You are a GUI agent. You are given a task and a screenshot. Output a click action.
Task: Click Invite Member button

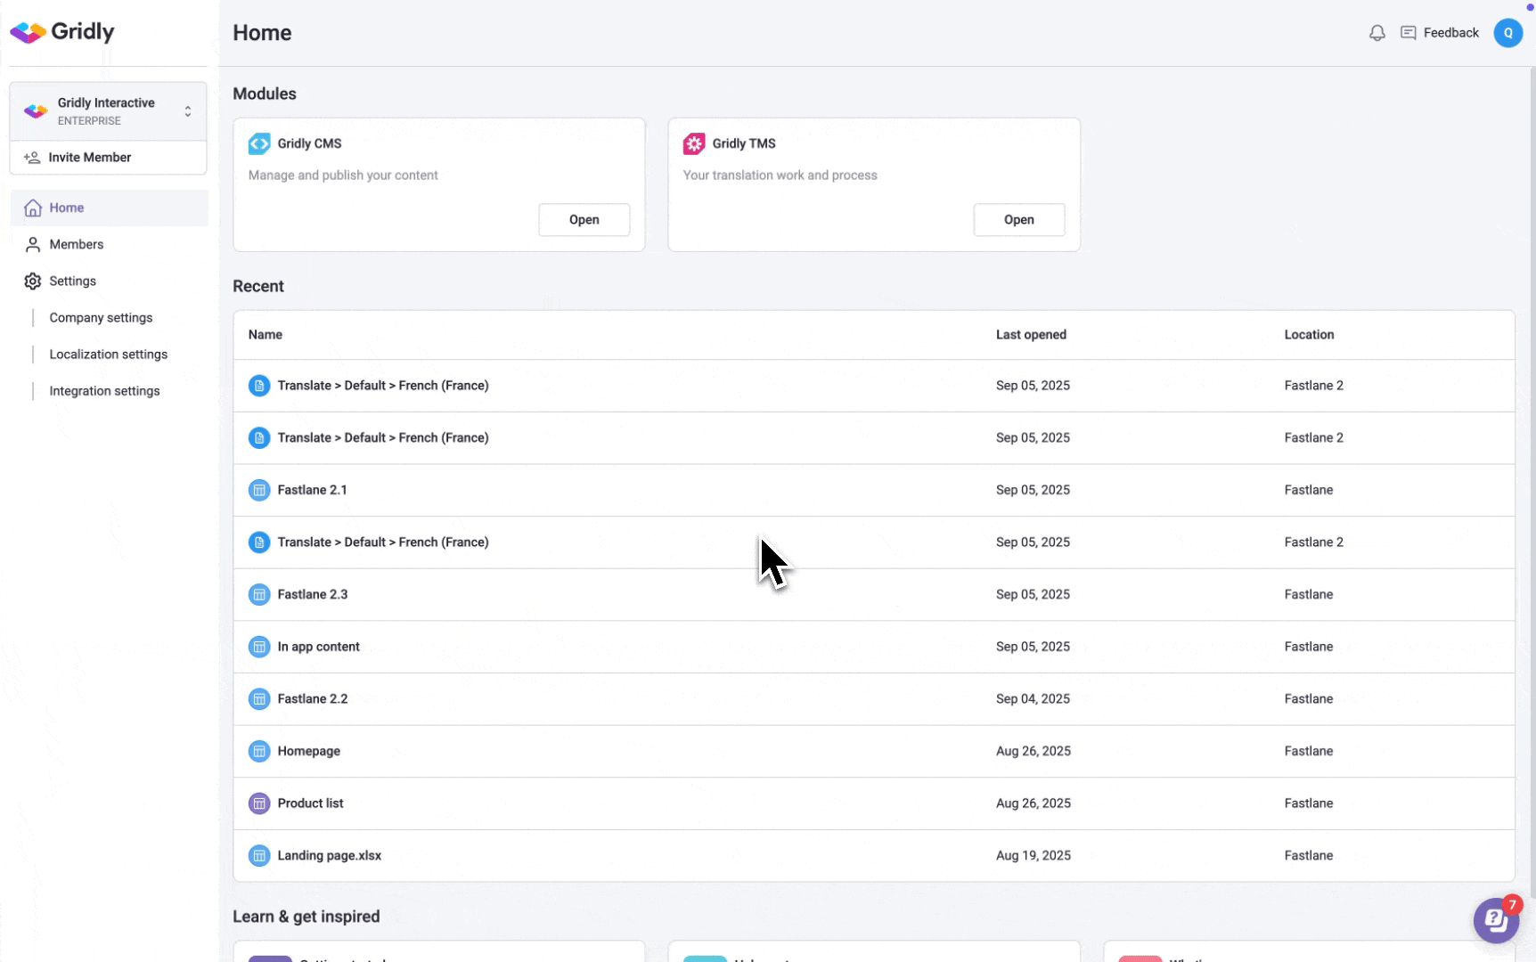click(108, 158)
